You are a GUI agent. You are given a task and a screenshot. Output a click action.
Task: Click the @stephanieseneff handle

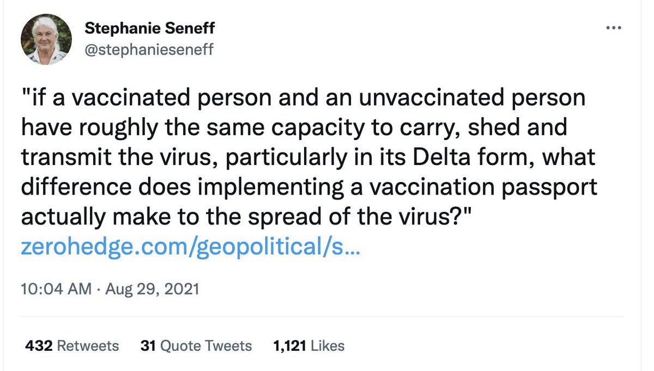click(x=149, y=50)
